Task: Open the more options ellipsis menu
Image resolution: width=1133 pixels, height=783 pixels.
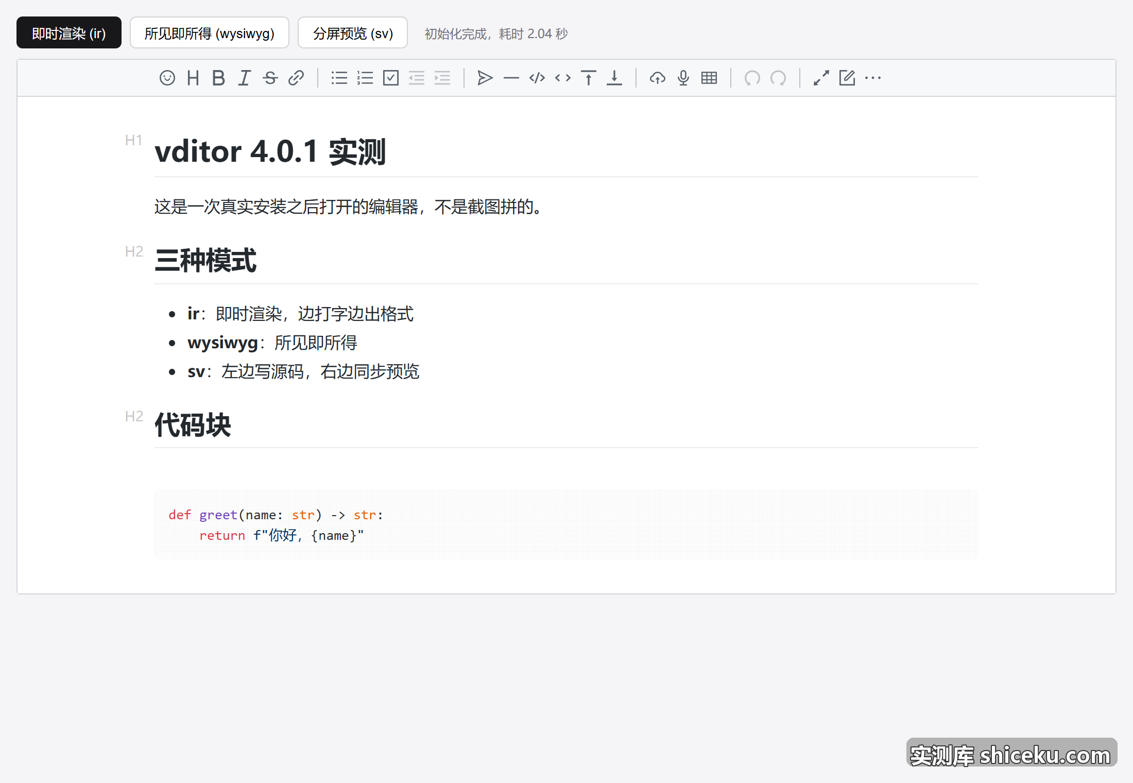Action: point(873,78)
